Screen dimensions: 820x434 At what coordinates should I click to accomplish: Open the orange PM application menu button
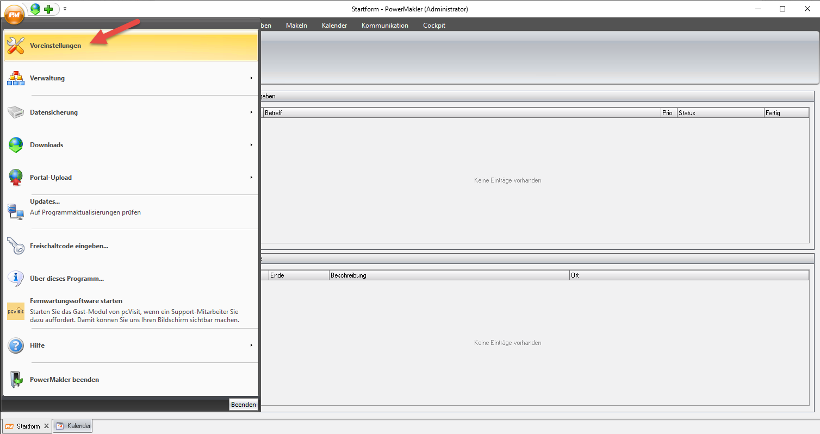pos(14,14)
